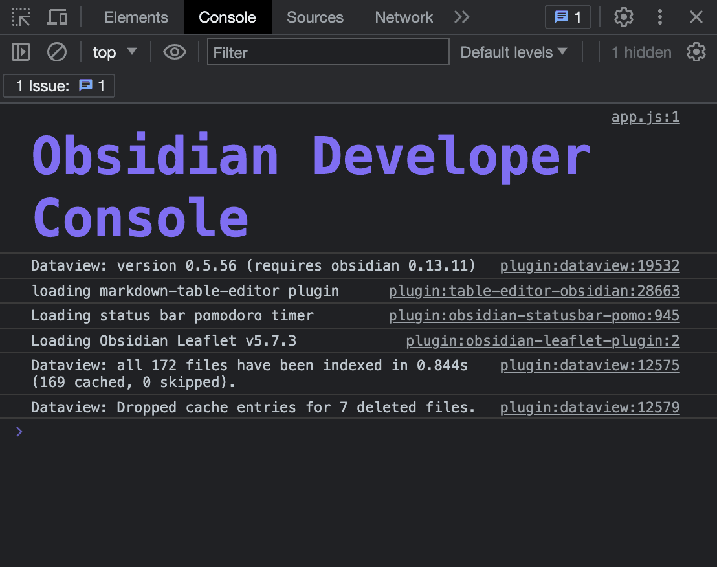The image size is (717, 567).
Task: Open link plugin:dataview:12575
Action: tap(590, 365)
